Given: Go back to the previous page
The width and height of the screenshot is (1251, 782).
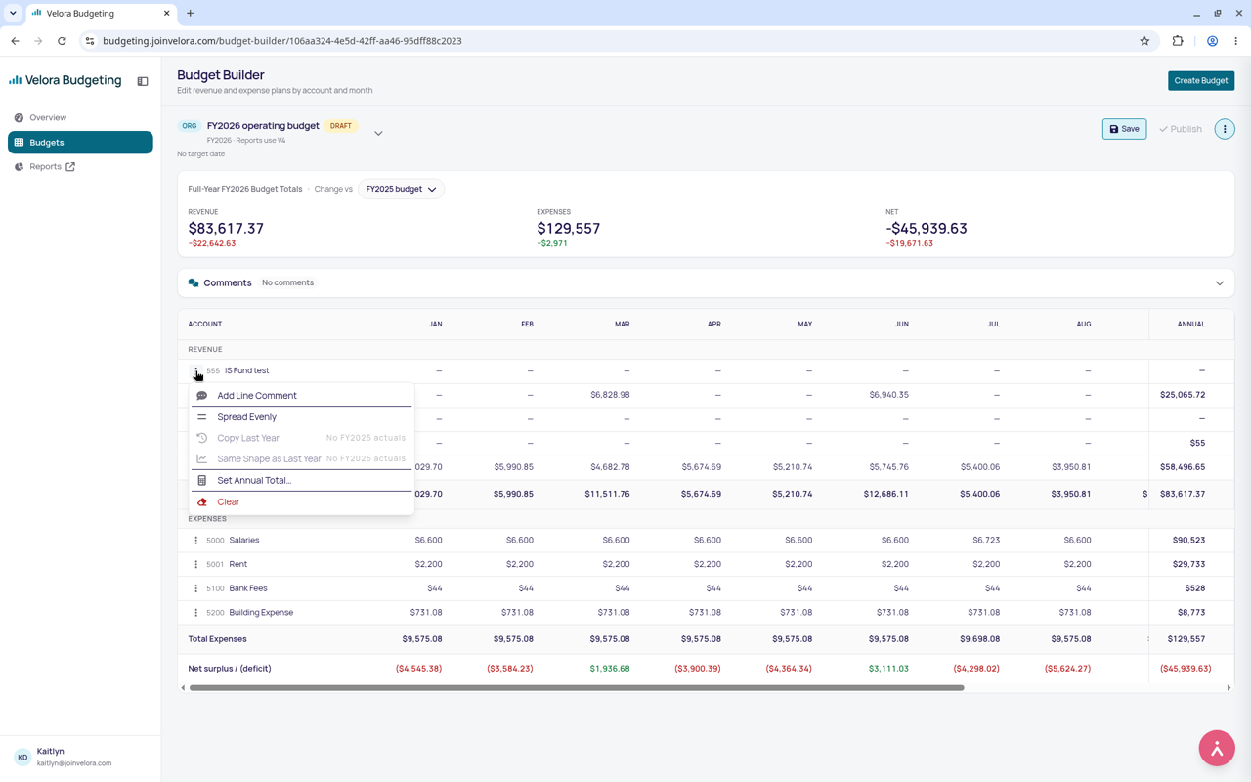Looking at the screenshot, I should 16,41.
